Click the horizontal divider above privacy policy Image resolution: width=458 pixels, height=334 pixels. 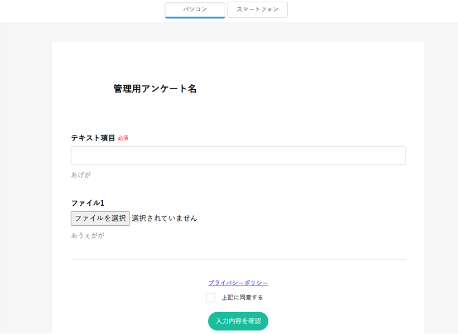tap(238, 259)
